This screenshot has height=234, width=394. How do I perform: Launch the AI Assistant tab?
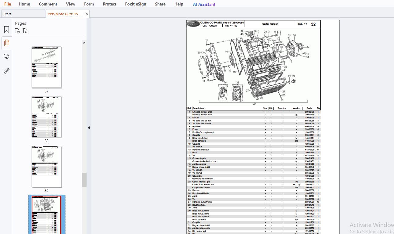tap(204, 4)
